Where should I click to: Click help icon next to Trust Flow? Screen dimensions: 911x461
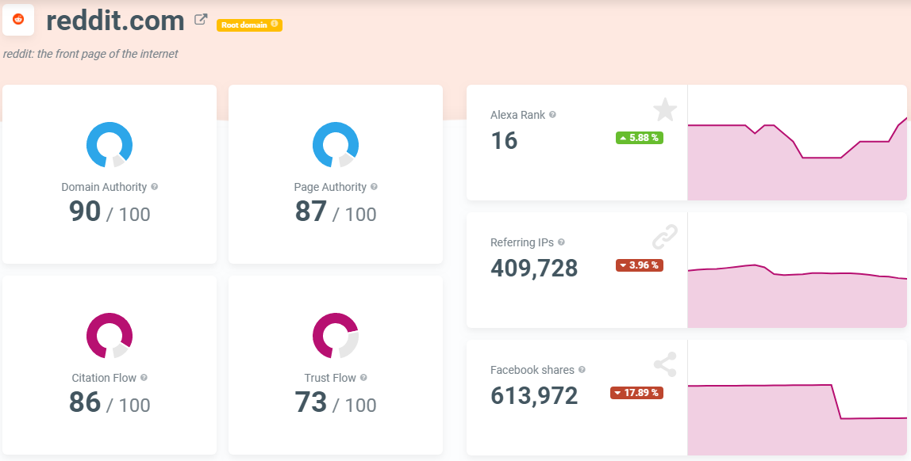point(364,378)
